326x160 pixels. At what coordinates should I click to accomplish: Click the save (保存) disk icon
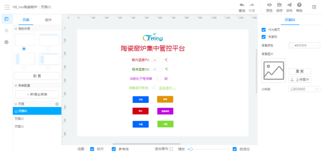279,5
